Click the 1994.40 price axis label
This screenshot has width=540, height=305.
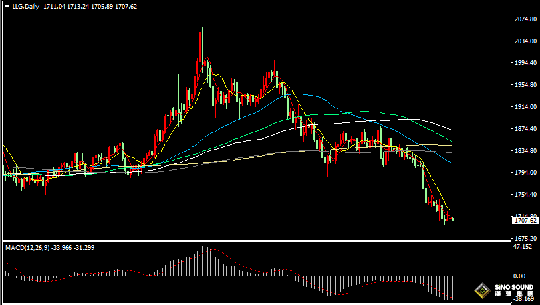525,63
